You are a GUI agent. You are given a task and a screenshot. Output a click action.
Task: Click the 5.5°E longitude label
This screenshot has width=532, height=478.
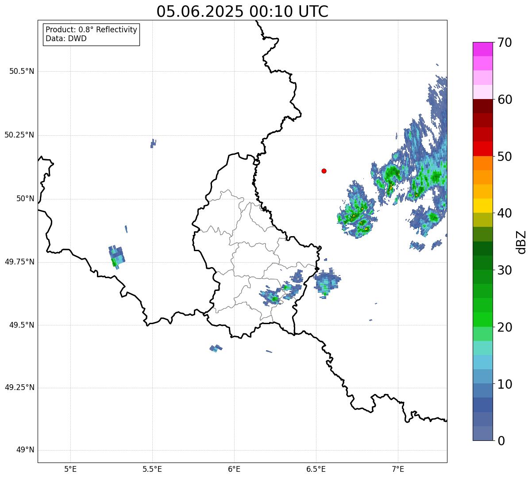point(152,469)
